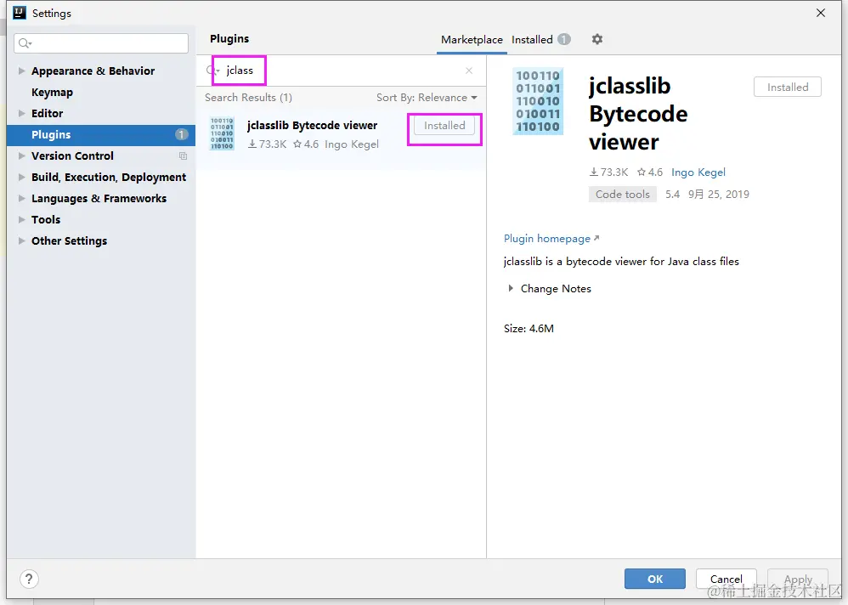Clear the plugin search with X icon
848x605 pixels.
click(469, 71)
